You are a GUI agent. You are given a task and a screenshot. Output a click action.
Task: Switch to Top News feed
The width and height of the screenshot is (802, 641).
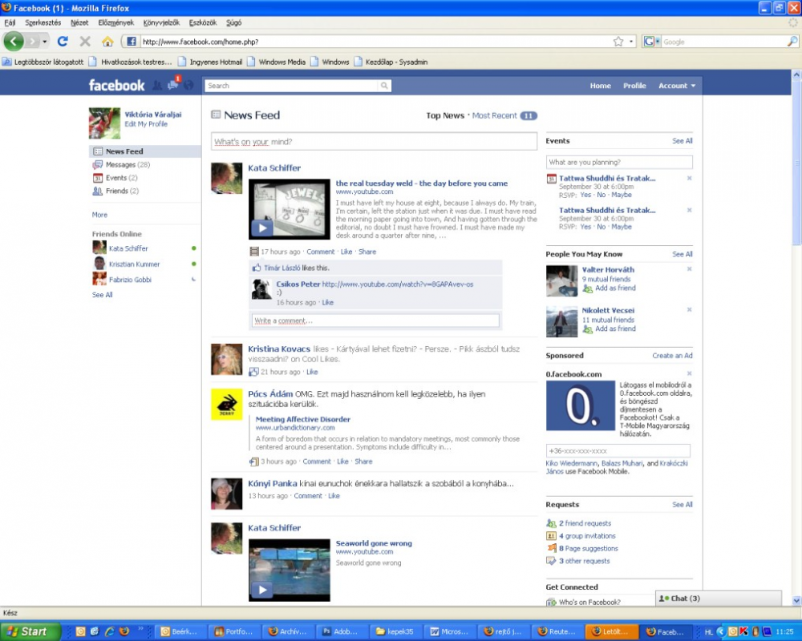pyautogui.click(x=445, y=115)
